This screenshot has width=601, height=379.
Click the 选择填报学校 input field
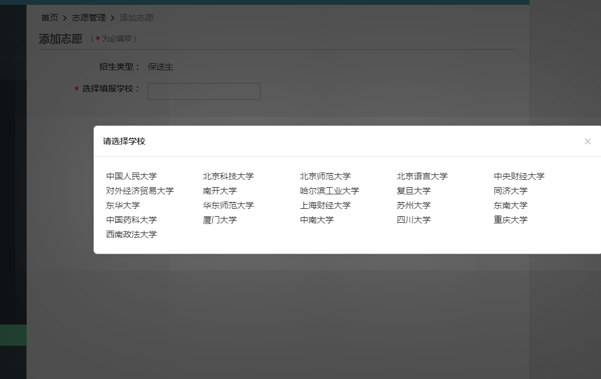pyautogui.click(x=204, y=91)
